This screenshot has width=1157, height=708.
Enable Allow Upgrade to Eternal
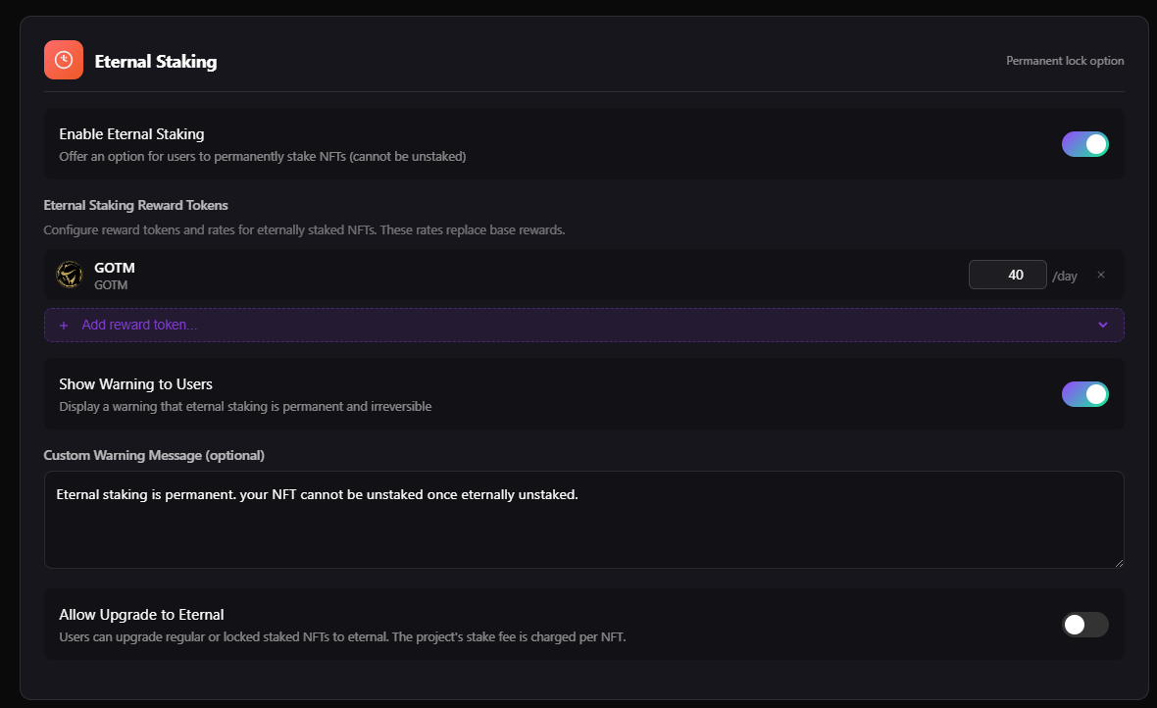tap(1084, 625)
